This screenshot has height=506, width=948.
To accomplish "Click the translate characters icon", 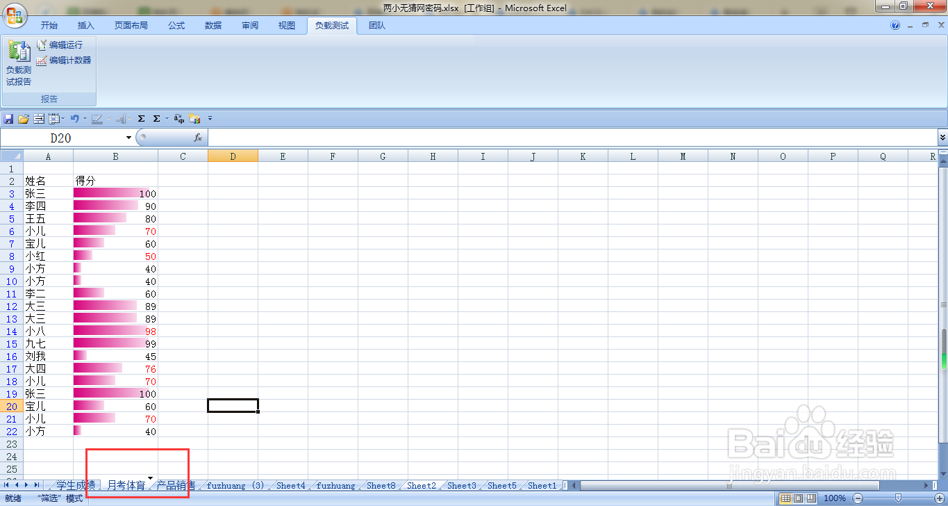I will point(179,119).
